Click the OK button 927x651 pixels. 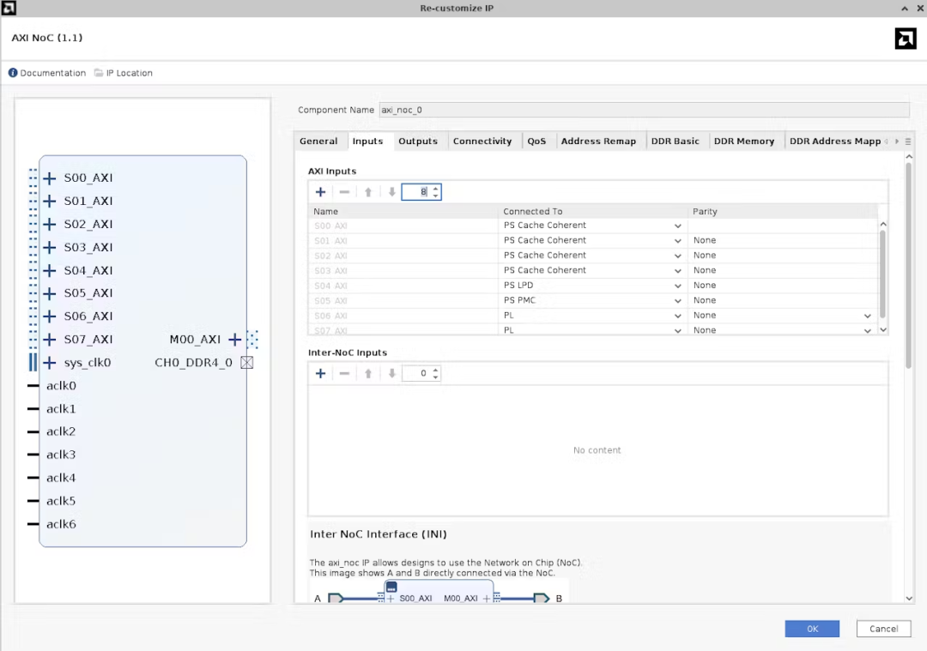pos(811,629)
